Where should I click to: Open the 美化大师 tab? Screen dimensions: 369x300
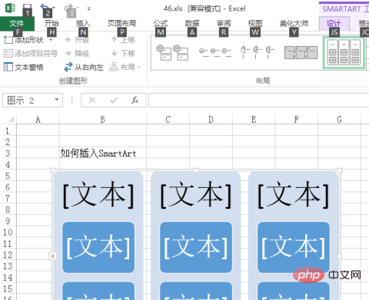(294, 24)
